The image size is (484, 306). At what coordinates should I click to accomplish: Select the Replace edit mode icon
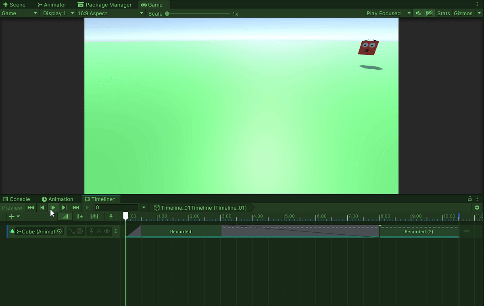pos(94,216)
